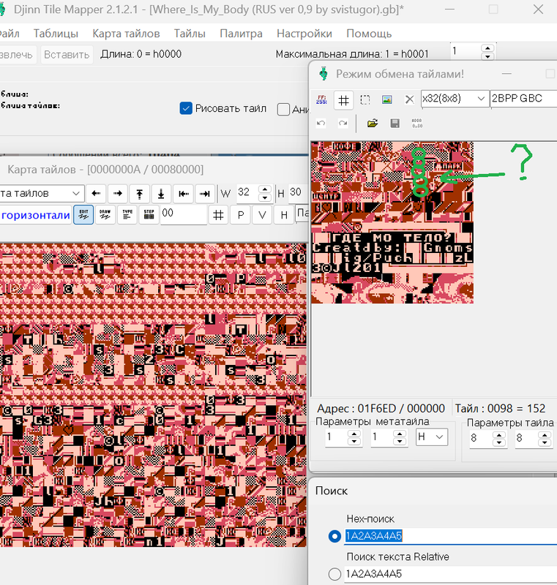Increase second metatile parameter stepper
The height and width of the screenshot is (585, 557).
[400, 434]
